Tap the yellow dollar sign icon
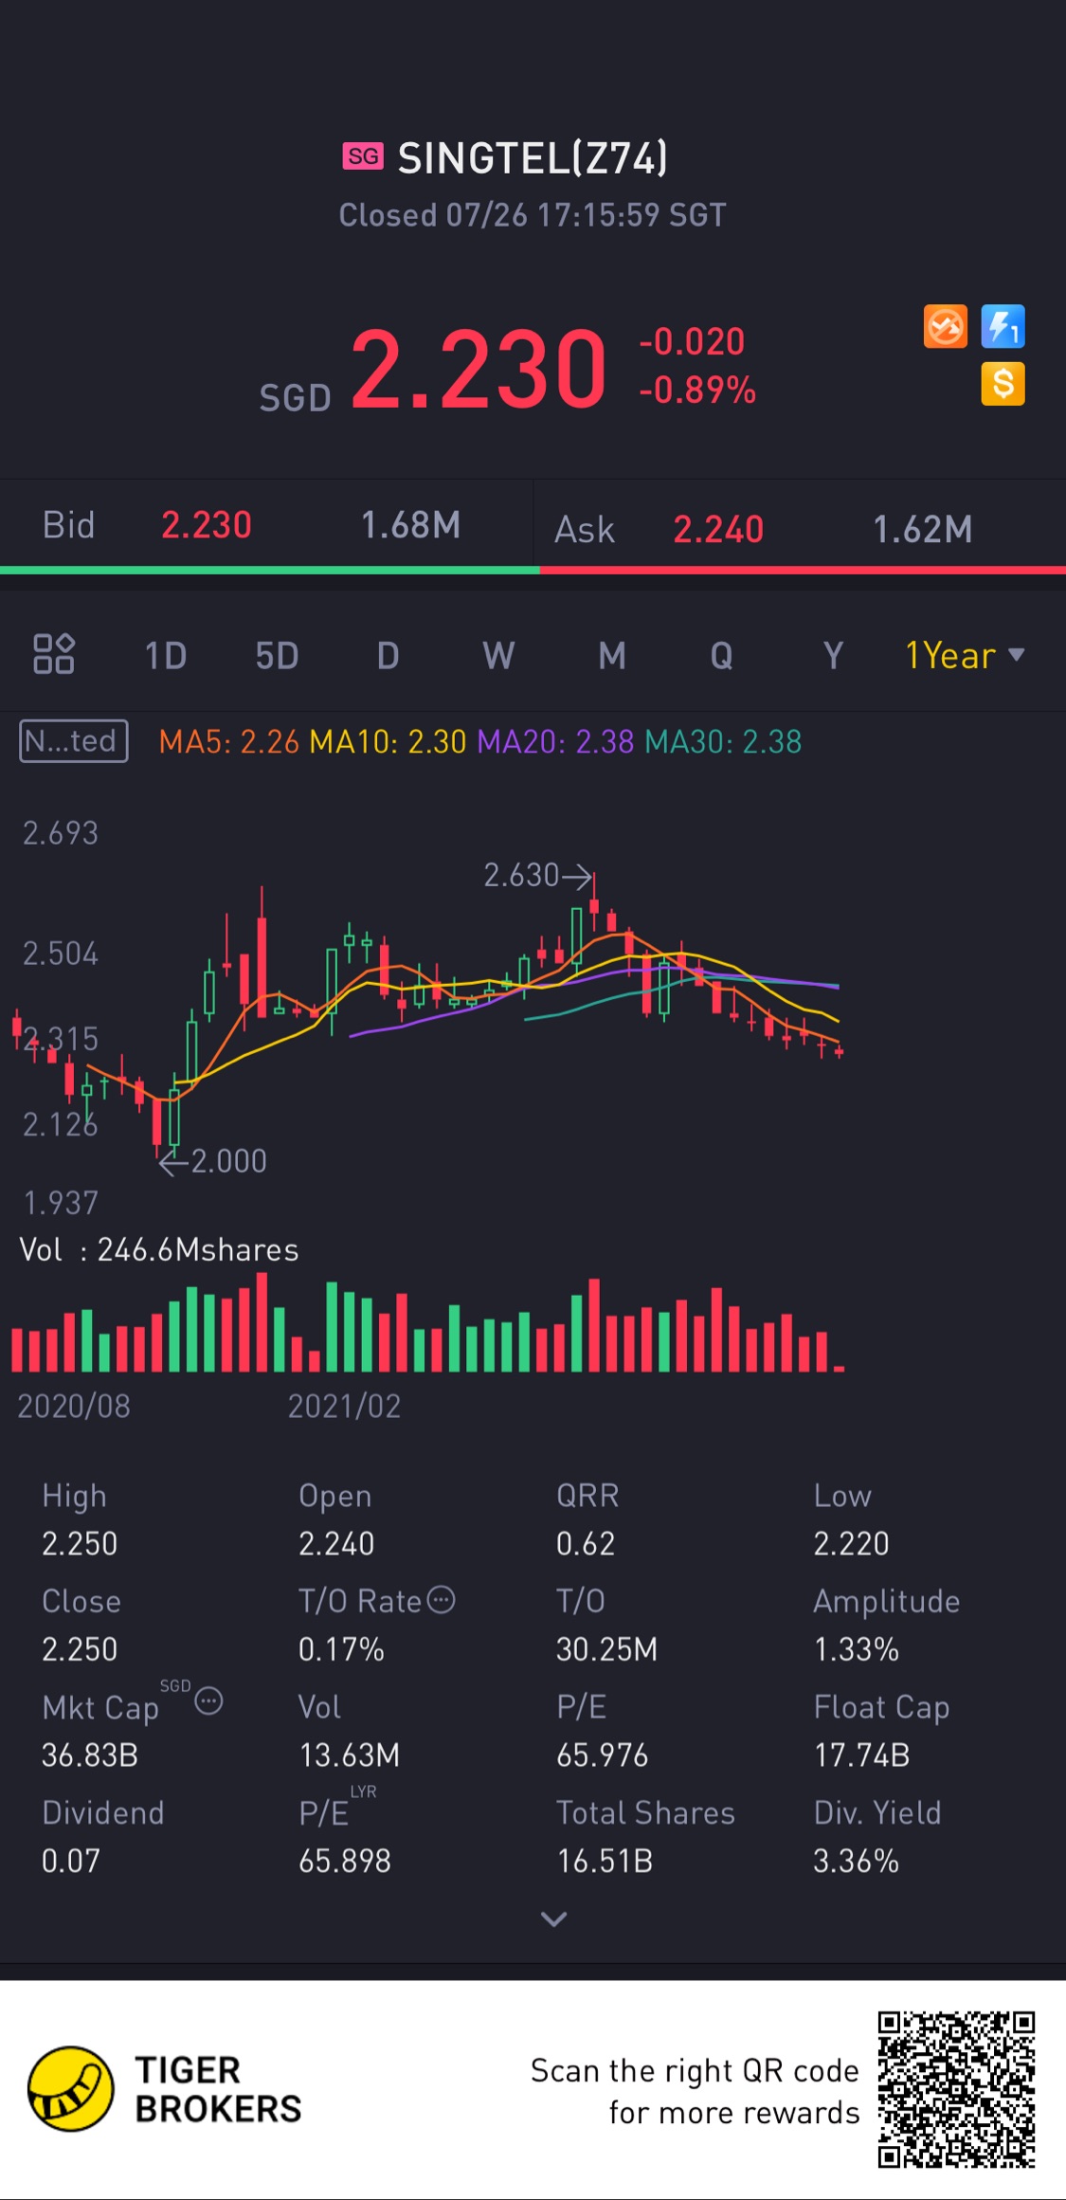Image resolution: width=1066 pixels, height=2200 pixels. (1003, 384)
